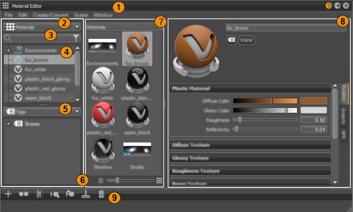Click the Select Nodes icon in the bottom toolbar
The image size is (353, 212).
click(x=39, y=194)
